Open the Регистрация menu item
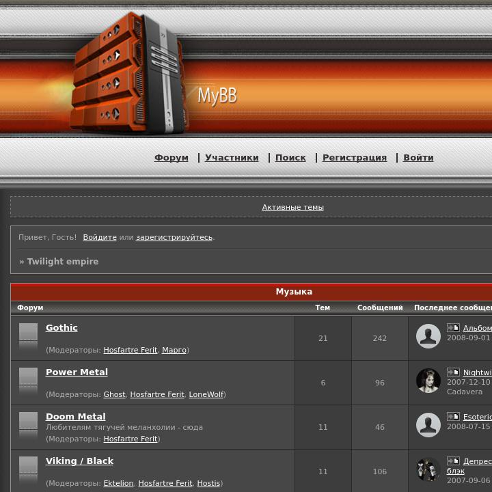 [x=355, y=158]
